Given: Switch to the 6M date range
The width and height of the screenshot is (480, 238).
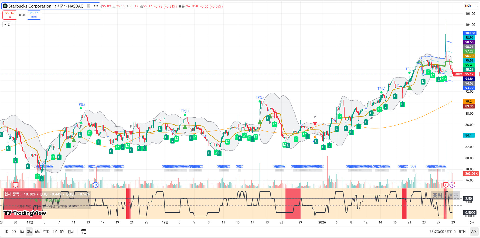Looking at the screenshot, I should tap(37, 232).
